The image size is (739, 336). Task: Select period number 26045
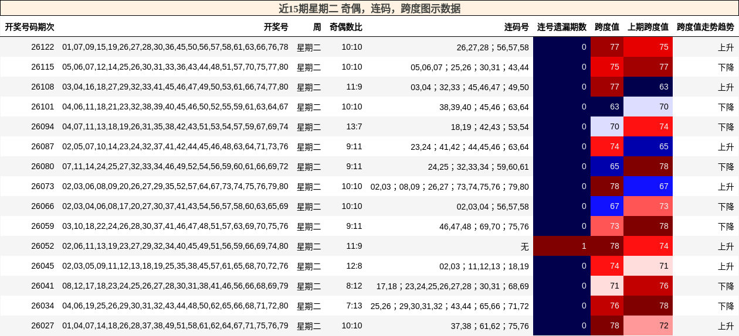coord(42,266)
